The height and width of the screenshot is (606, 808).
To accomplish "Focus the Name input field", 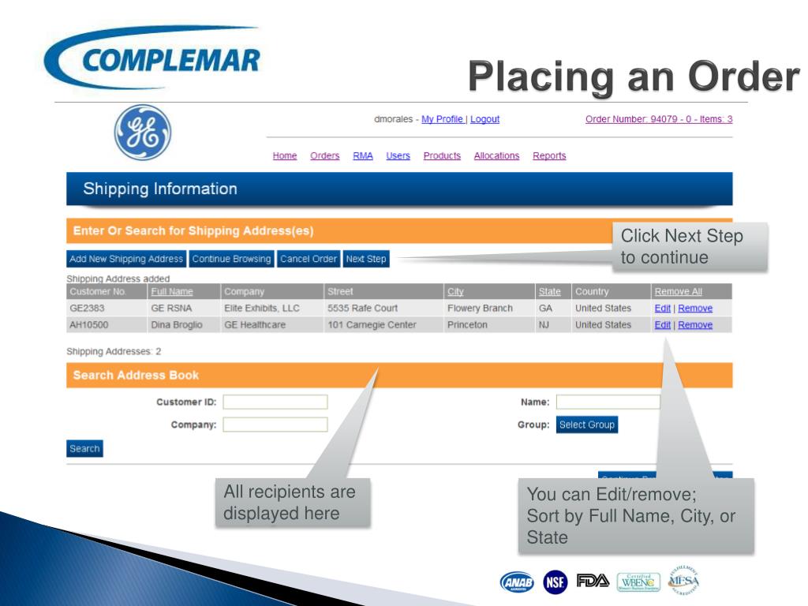I will 608,402.
